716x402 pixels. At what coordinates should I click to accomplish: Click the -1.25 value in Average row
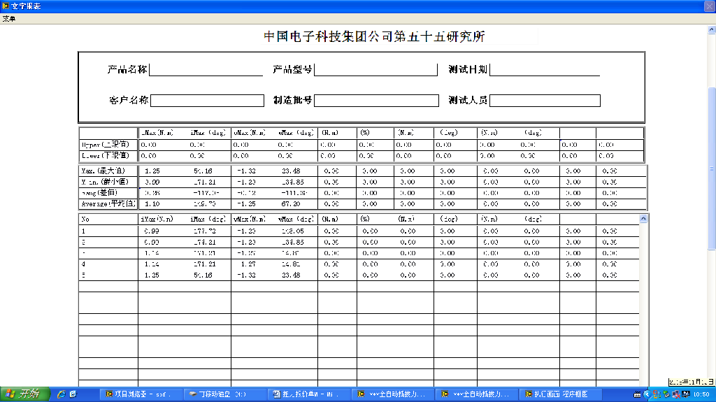[x=246, y=203]
